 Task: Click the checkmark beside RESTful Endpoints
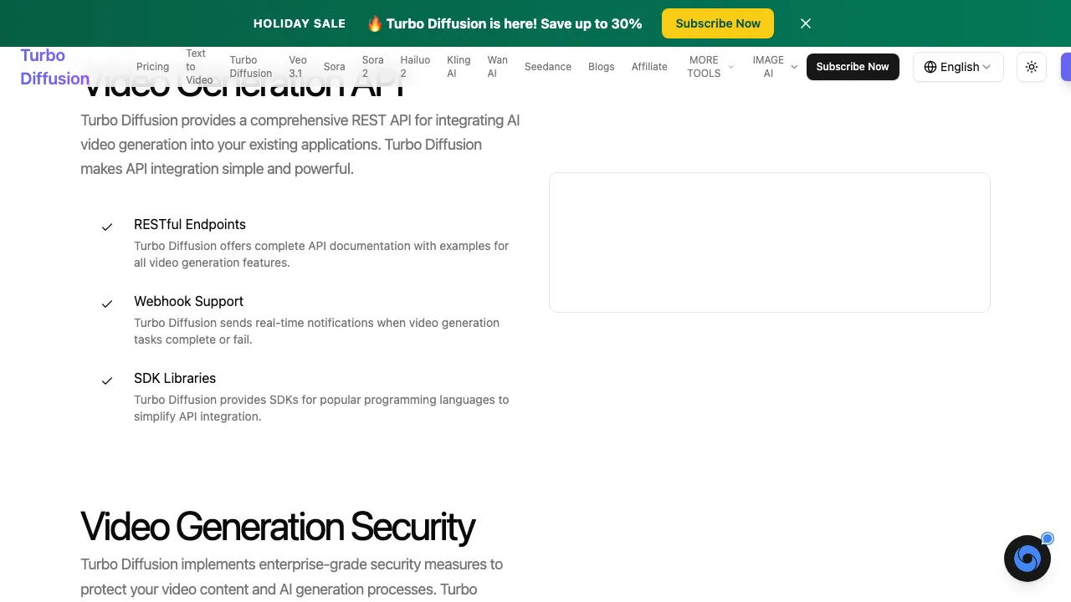107,227
